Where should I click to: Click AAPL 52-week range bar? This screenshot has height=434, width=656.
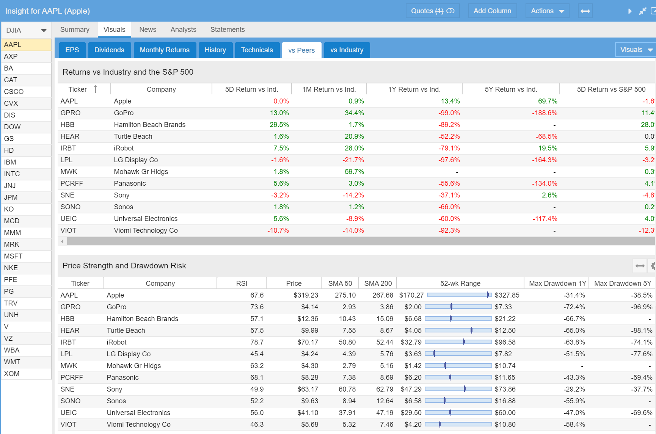pos(459,295)
